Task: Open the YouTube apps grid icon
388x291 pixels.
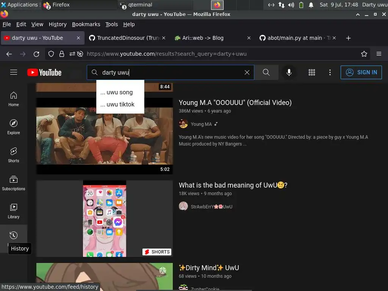Action: tap(312, 72)
